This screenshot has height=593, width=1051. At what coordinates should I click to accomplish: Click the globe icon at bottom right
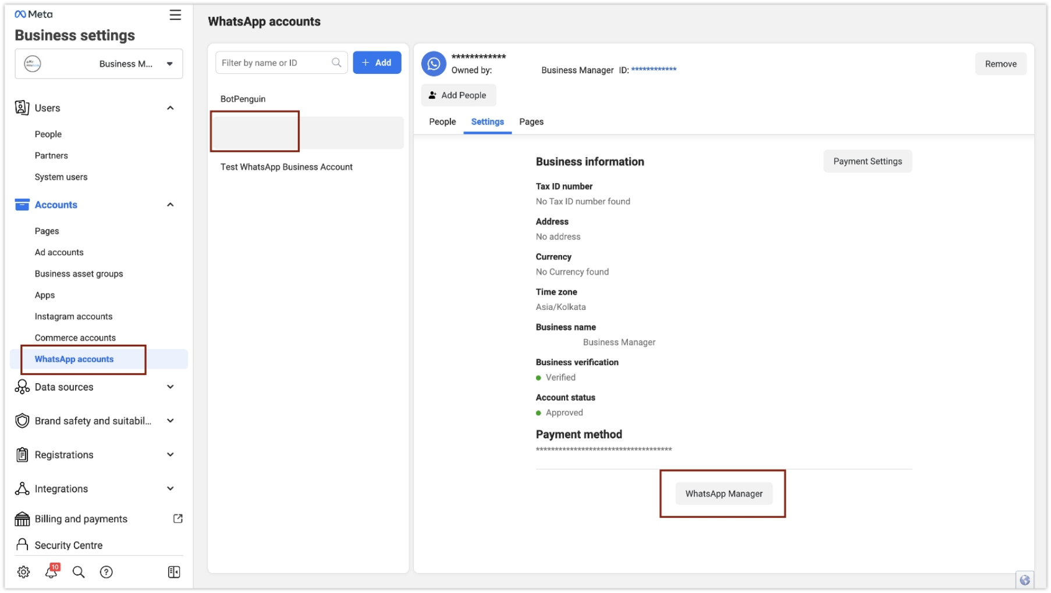(x=1025, y=580)
